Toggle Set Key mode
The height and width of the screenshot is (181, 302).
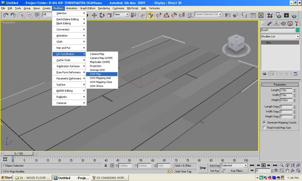(215, 171)
